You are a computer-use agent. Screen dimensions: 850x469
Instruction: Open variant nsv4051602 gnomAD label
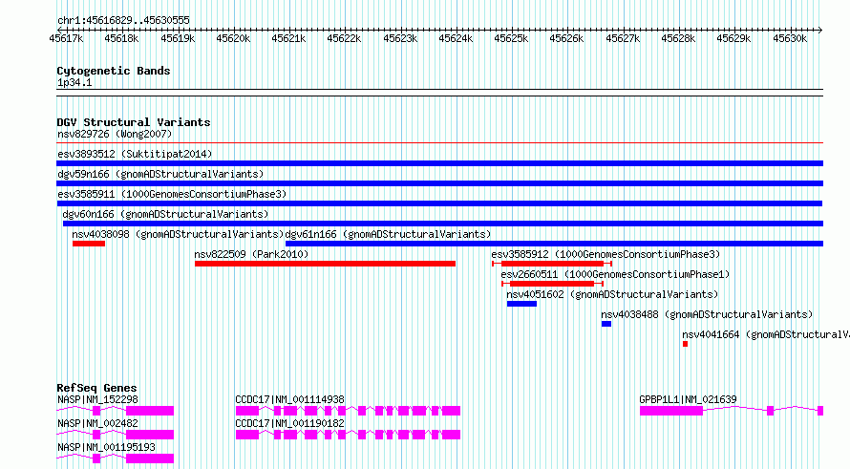pyautogui.click(x=612, y=294)
